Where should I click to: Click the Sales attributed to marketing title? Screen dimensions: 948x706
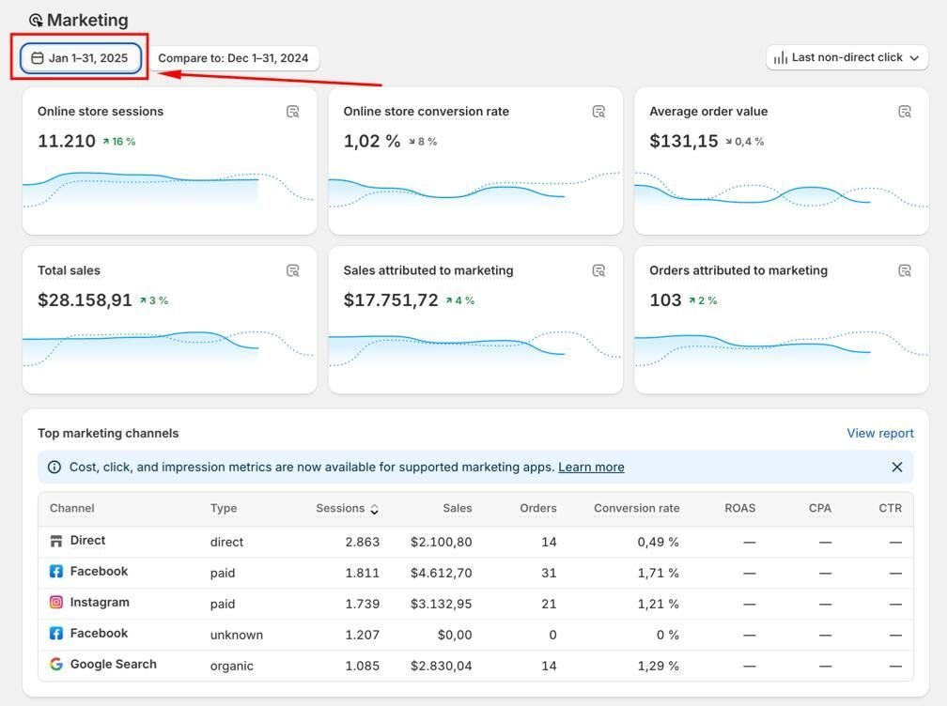[x=428, y=270]
